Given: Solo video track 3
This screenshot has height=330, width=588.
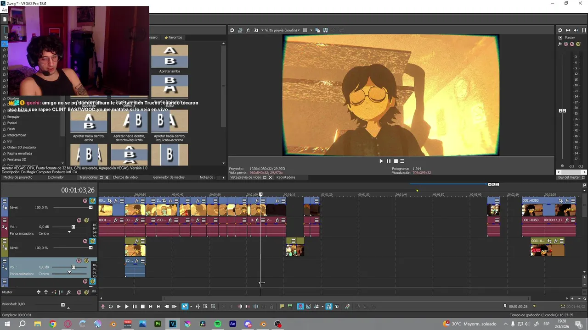Looking at the screenshot, I should pos(92,241).
